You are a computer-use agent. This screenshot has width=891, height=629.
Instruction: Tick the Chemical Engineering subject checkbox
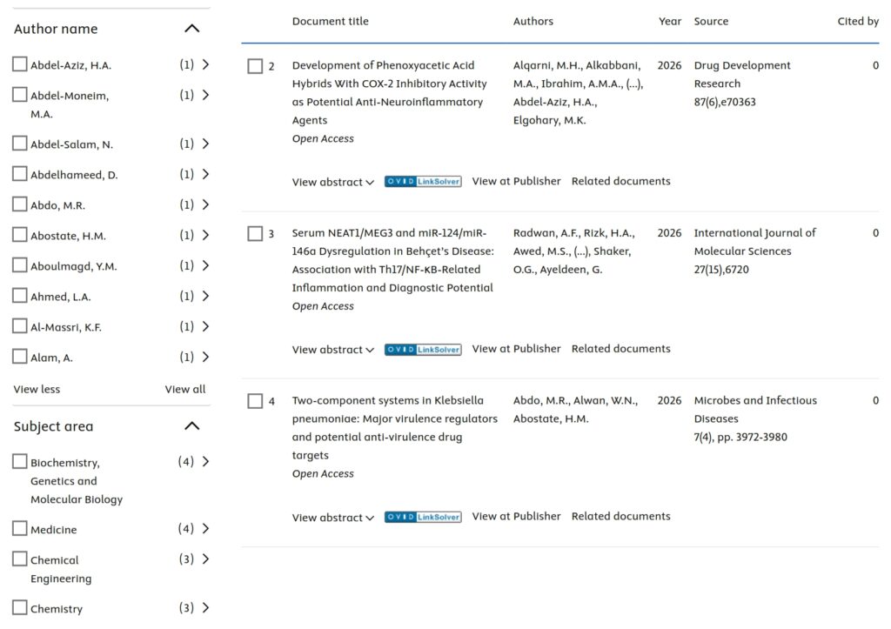pos(20,559)
